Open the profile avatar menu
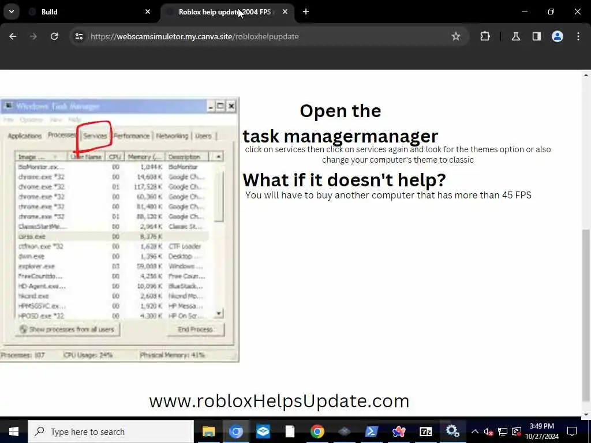The height and width of the screenshot is (443, 591). point(558,36)
